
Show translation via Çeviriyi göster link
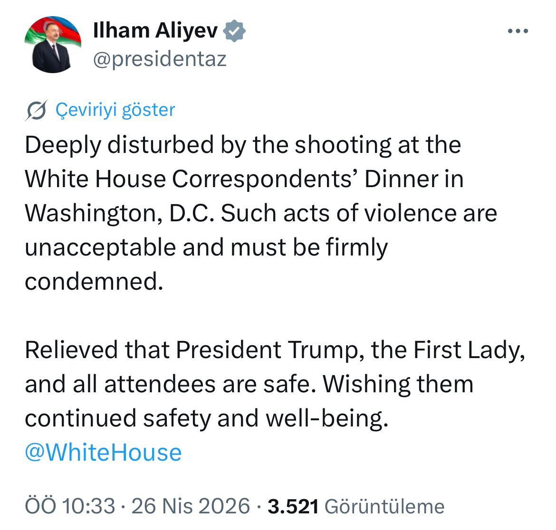115,110
